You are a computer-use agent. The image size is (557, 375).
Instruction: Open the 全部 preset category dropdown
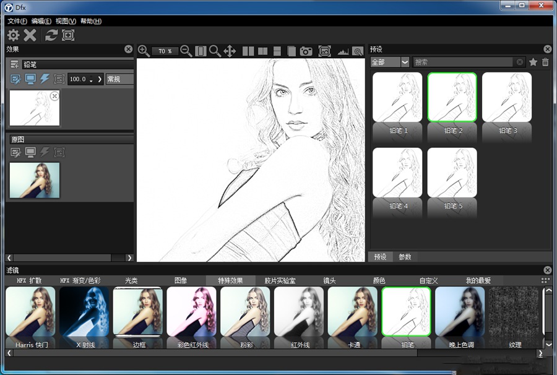tap(403, 62)
